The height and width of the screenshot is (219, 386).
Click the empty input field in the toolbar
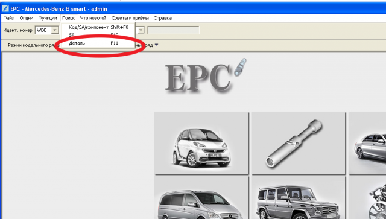point(173,30)
